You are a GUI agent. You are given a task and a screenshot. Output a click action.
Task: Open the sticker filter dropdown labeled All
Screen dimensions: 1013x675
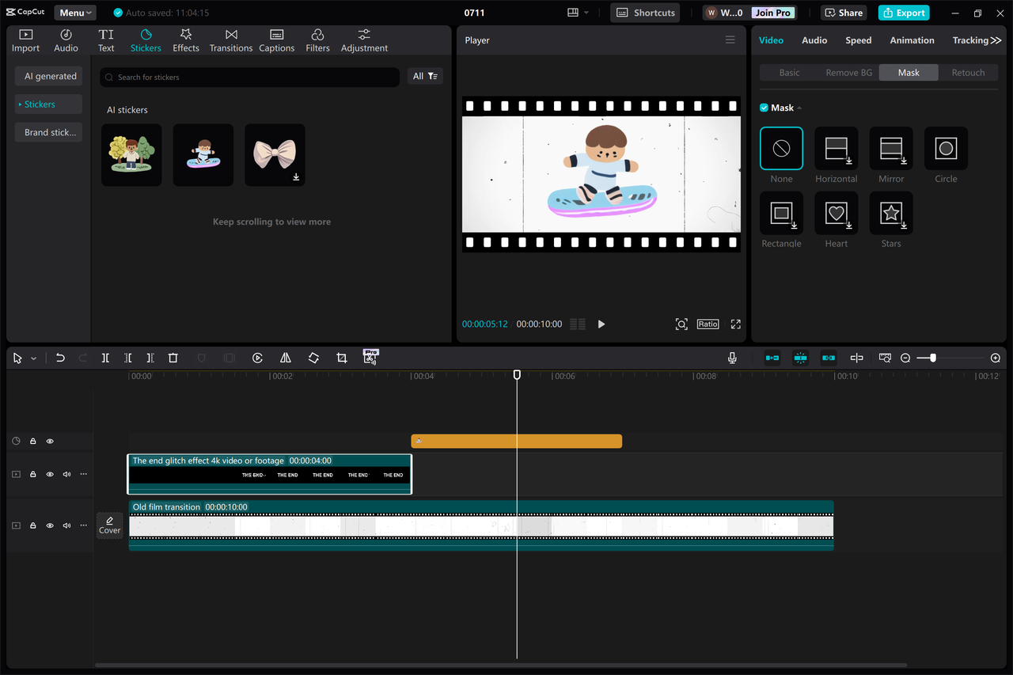coord(425,76)
